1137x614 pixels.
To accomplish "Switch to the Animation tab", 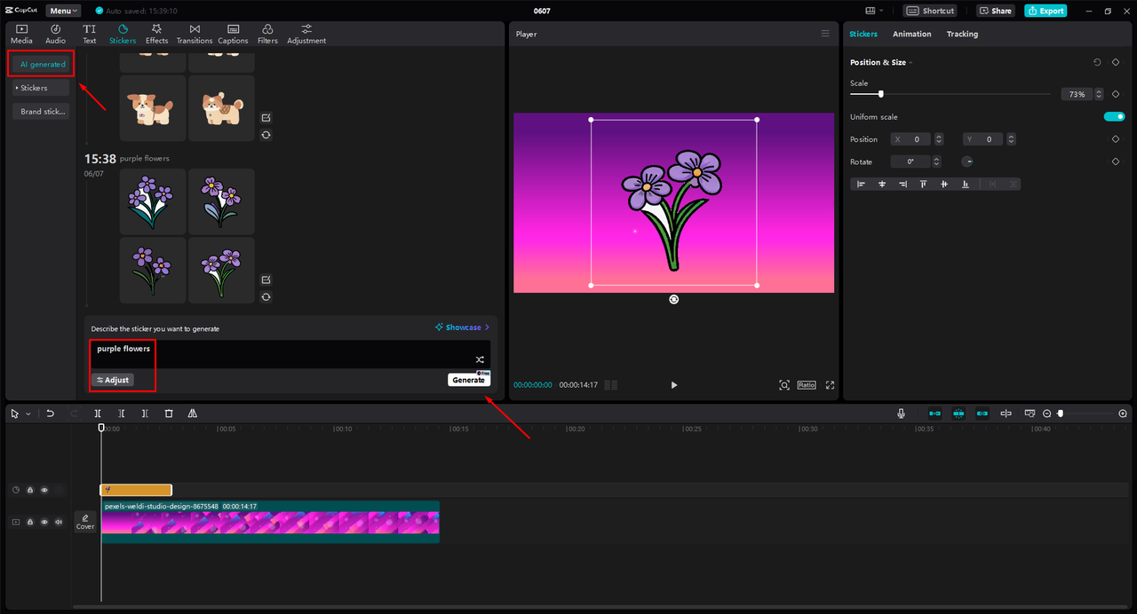I will point(912,34).
